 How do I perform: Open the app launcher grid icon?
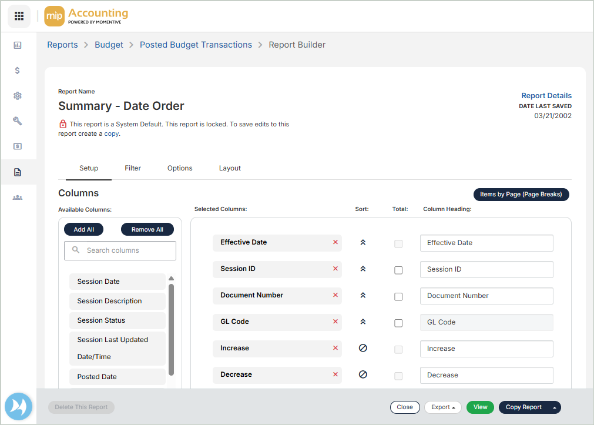(19, 16)
